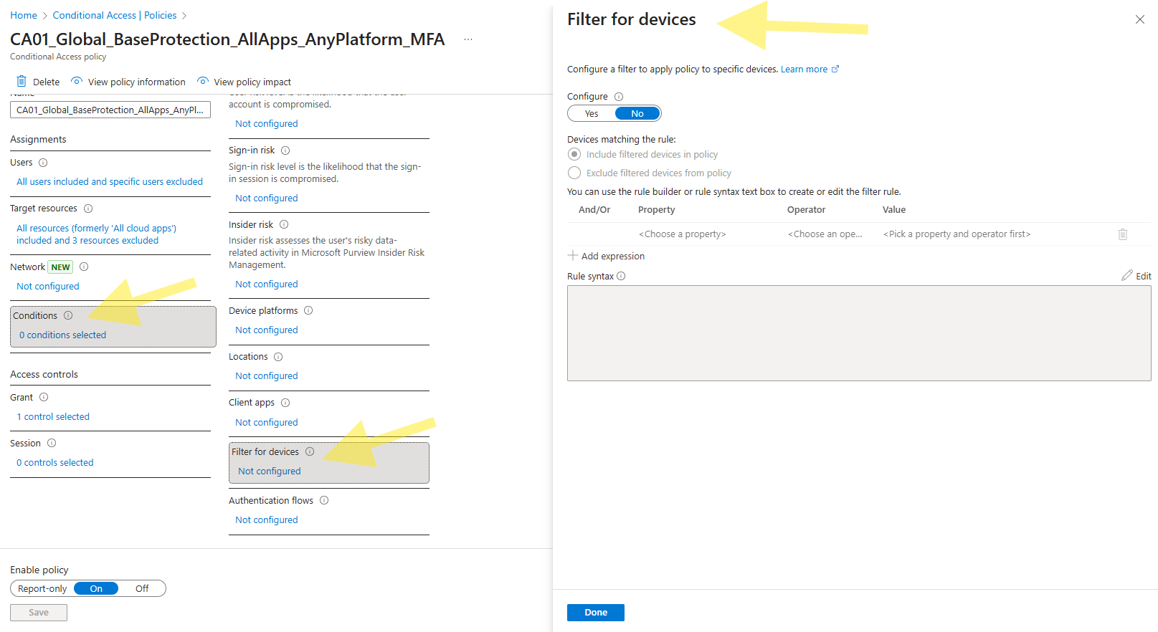Open Sign-in risk Not configured link

267,198
